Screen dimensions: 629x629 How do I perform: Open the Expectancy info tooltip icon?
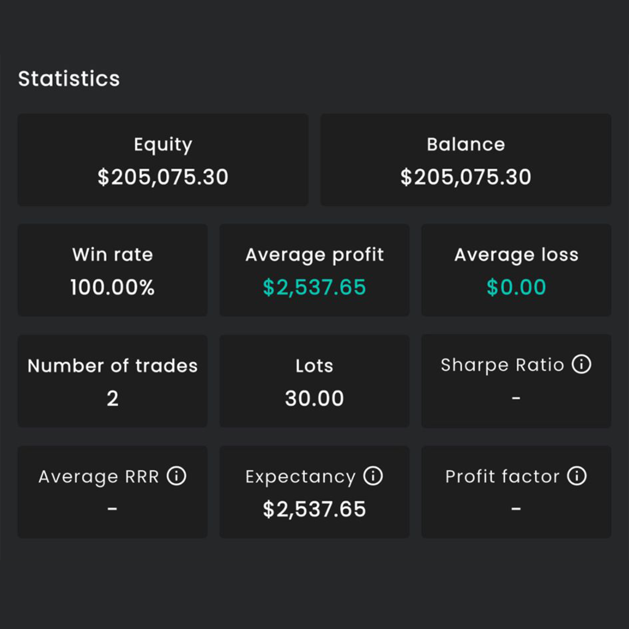point(373,476)
